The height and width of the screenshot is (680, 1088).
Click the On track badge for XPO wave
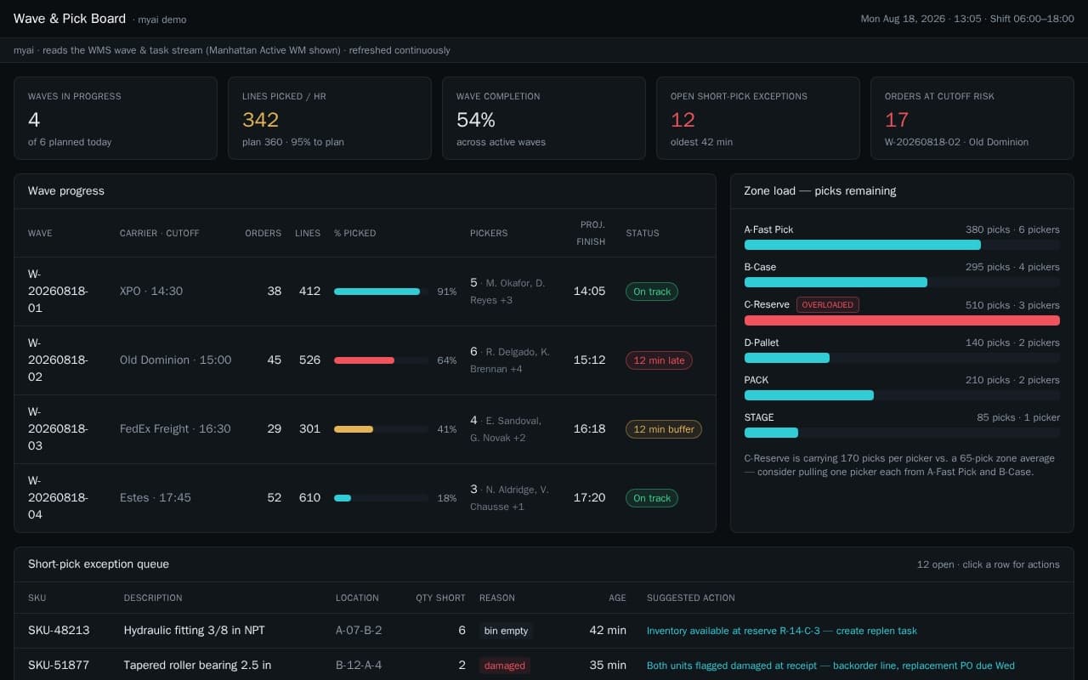pos(652,292)
